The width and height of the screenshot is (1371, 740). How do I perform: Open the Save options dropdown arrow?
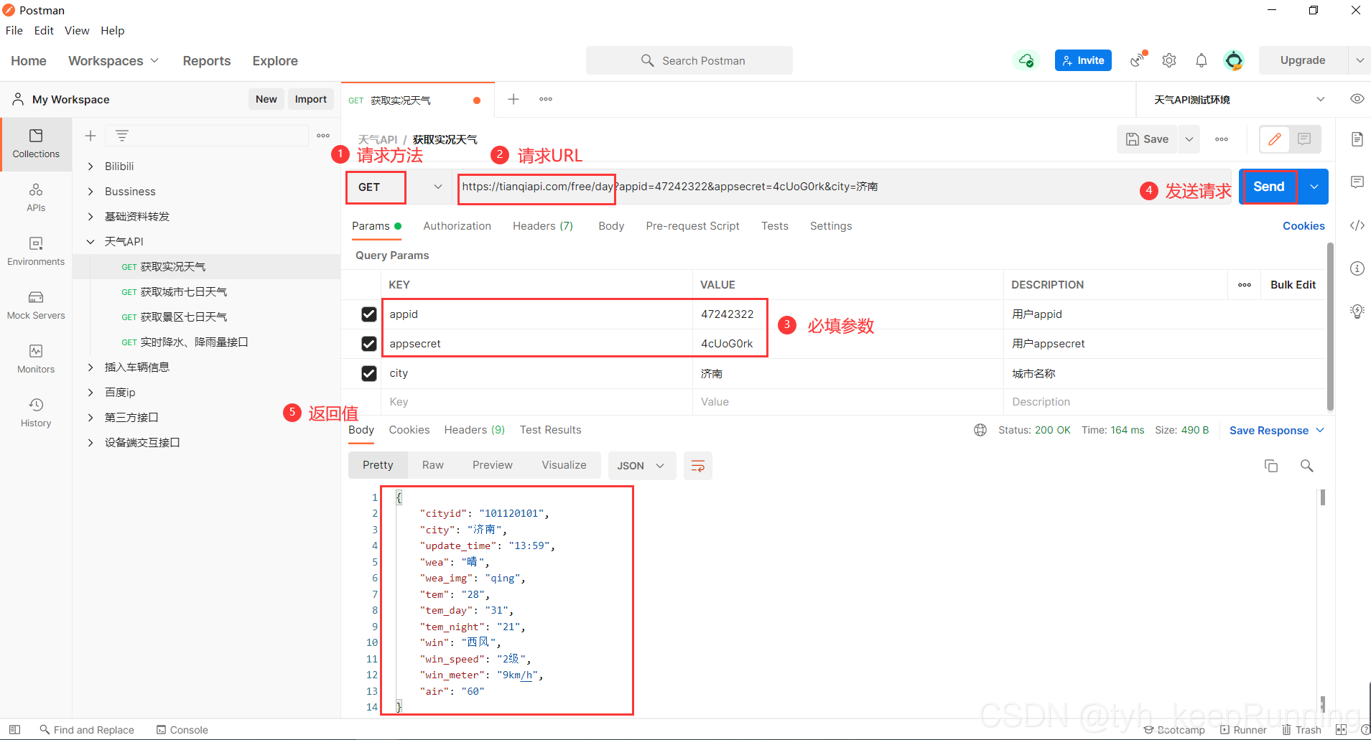click(1189, 139)
